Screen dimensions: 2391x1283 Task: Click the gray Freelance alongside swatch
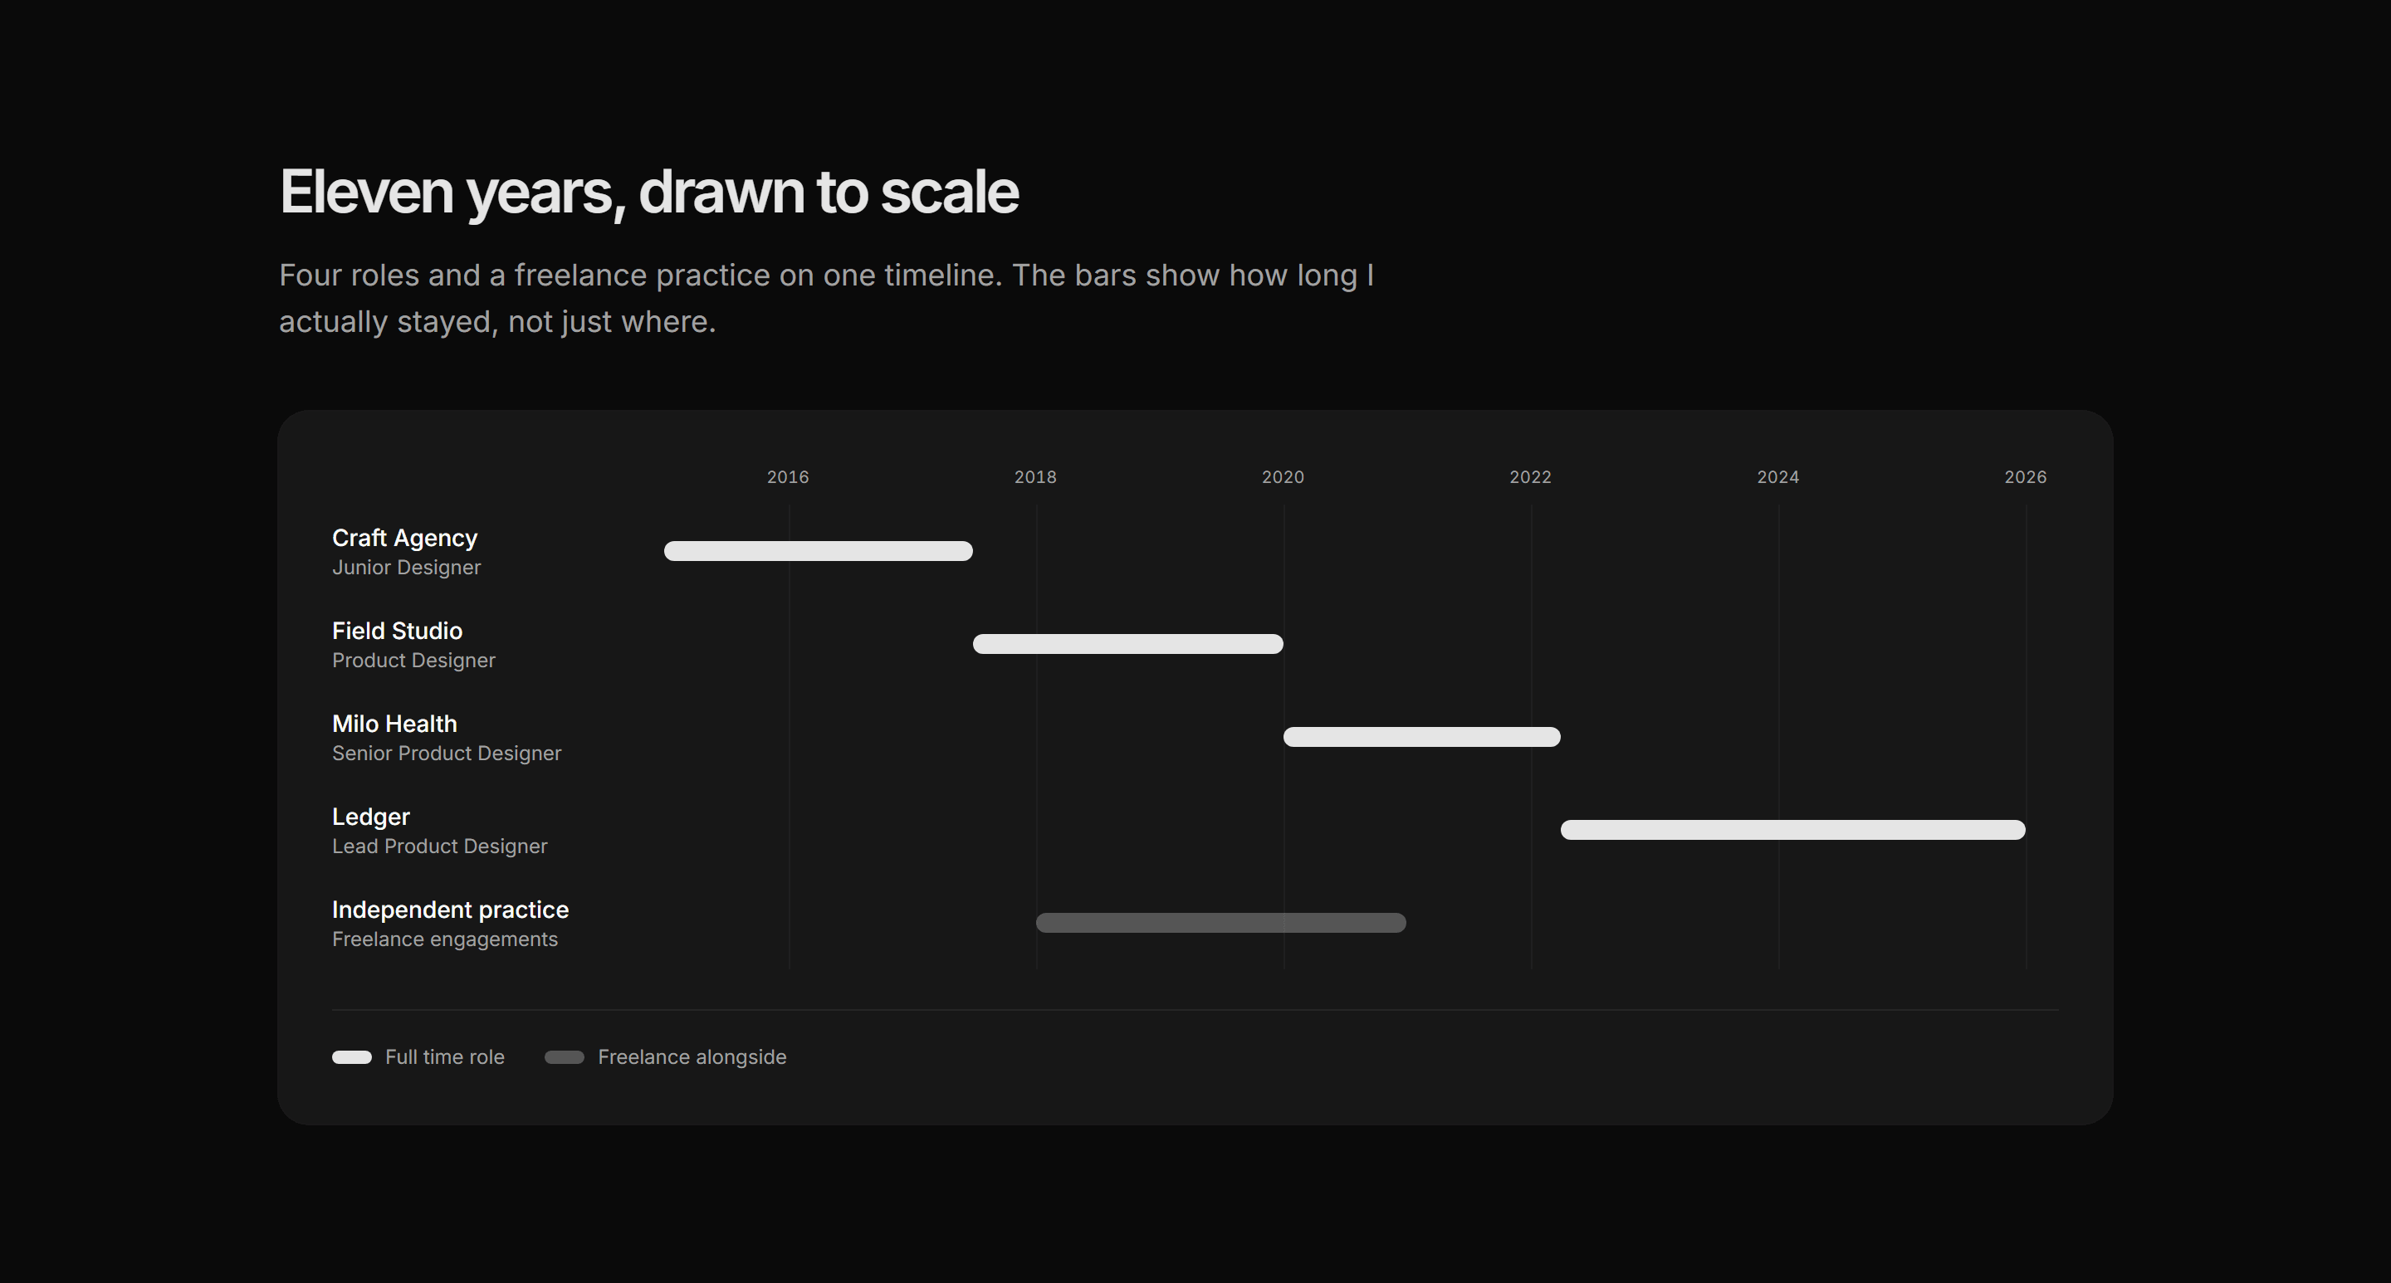(565, 1057)
